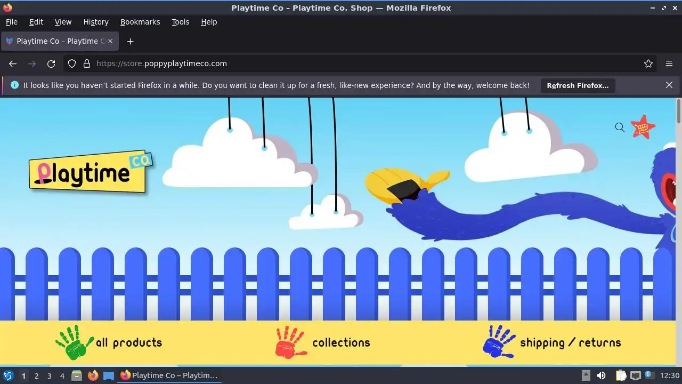Switch to workspace 4
This screenshot has width=682, height=384.
62,375
